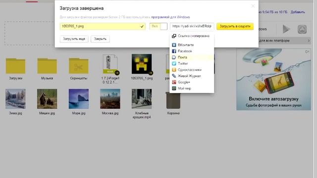Click the Facebook share icon
Viewport: 317px width, 178px height.
[x=174, y=51]
